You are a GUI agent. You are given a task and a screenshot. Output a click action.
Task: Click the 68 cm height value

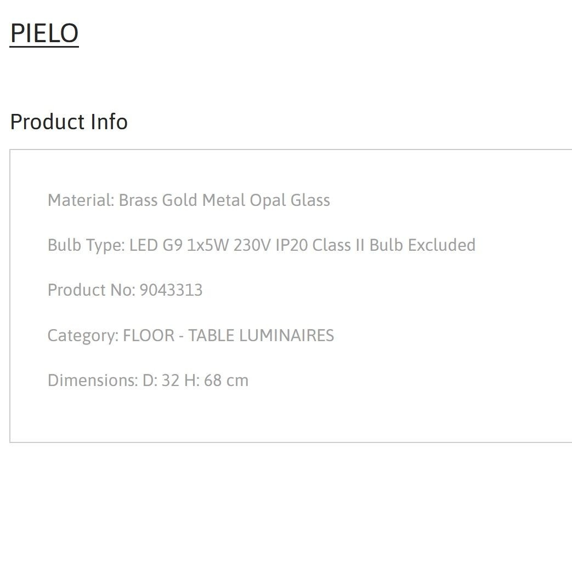[226, 381]
